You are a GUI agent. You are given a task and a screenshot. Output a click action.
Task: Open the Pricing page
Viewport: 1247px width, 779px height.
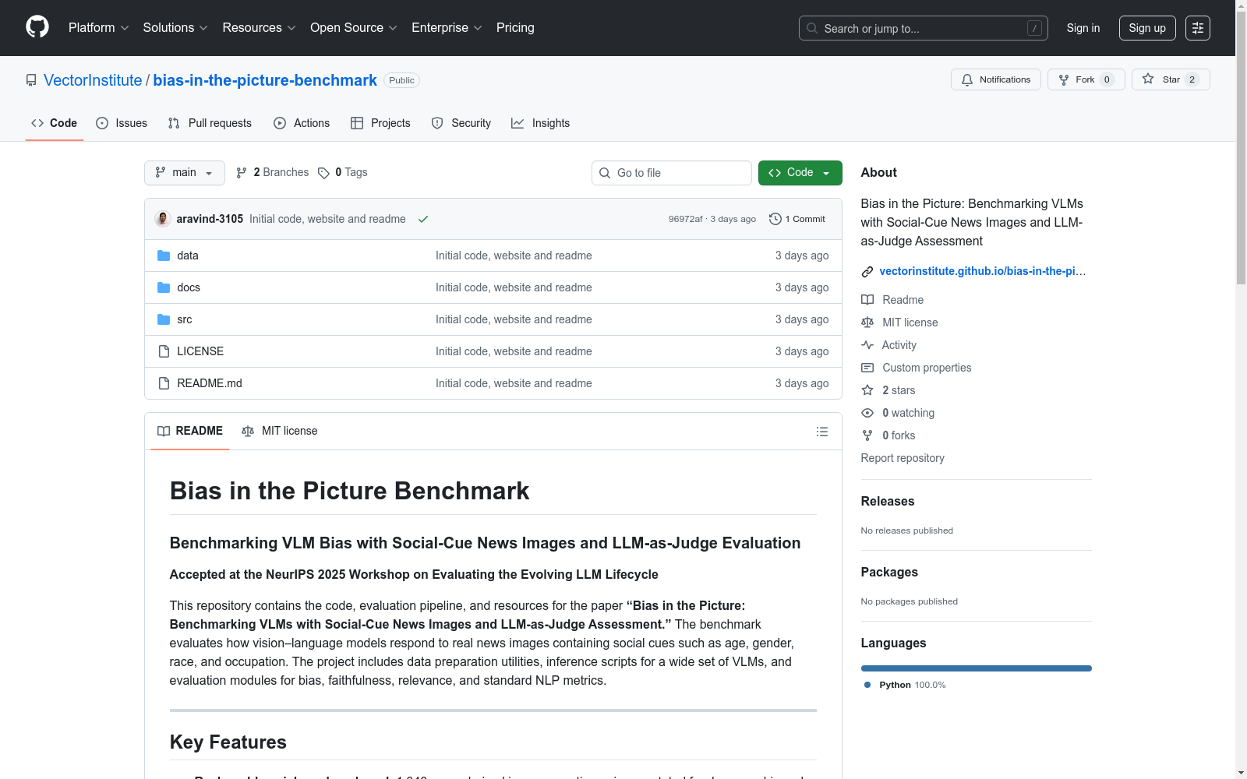click(515, 28)
